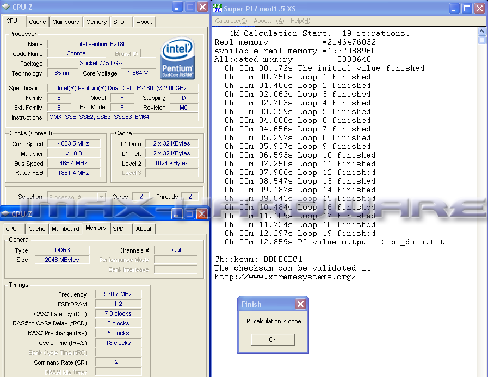This screenshot has height=377, width=488.
Task: Click the icon in the lower CPU-Z Memory window title bar
Action: 5,213
